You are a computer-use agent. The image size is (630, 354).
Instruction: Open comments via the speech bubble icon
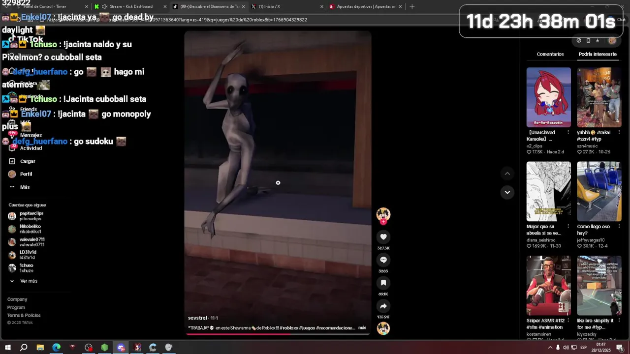[383, 260]
